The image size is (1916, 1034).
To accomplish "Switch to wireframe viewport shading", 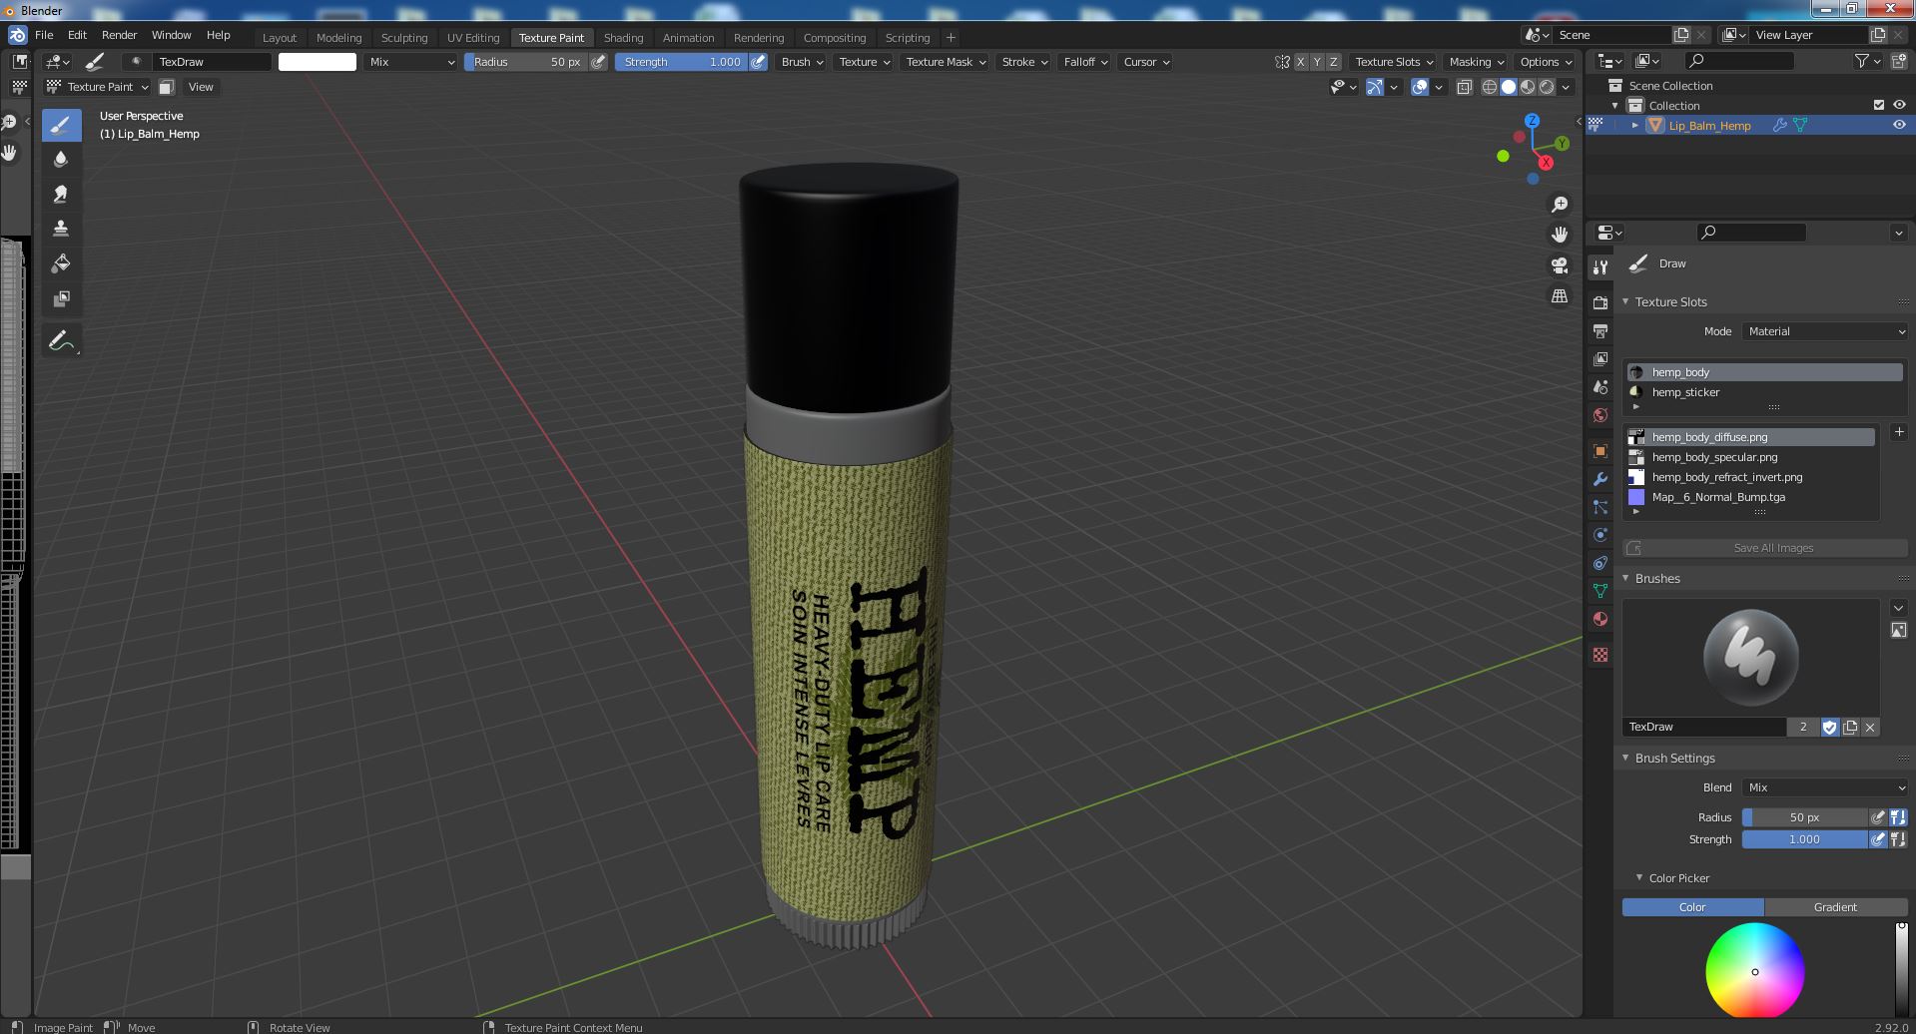I will point(1490,87).
